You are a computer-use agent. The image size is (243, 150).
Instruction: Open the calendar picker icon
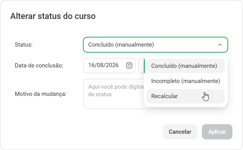click(x=129, y=65)
